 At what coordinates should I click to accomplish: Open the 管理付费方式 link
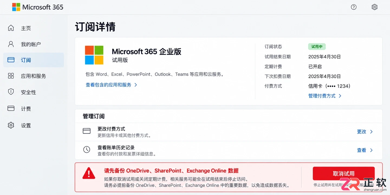(322, 96)
